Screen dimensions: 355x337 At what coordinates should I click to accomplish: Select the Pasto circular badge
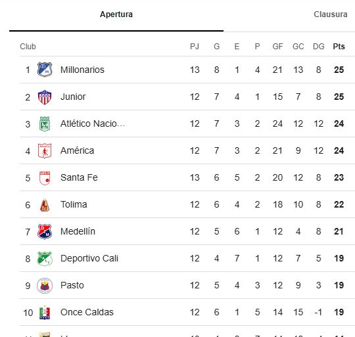point(45,286)
